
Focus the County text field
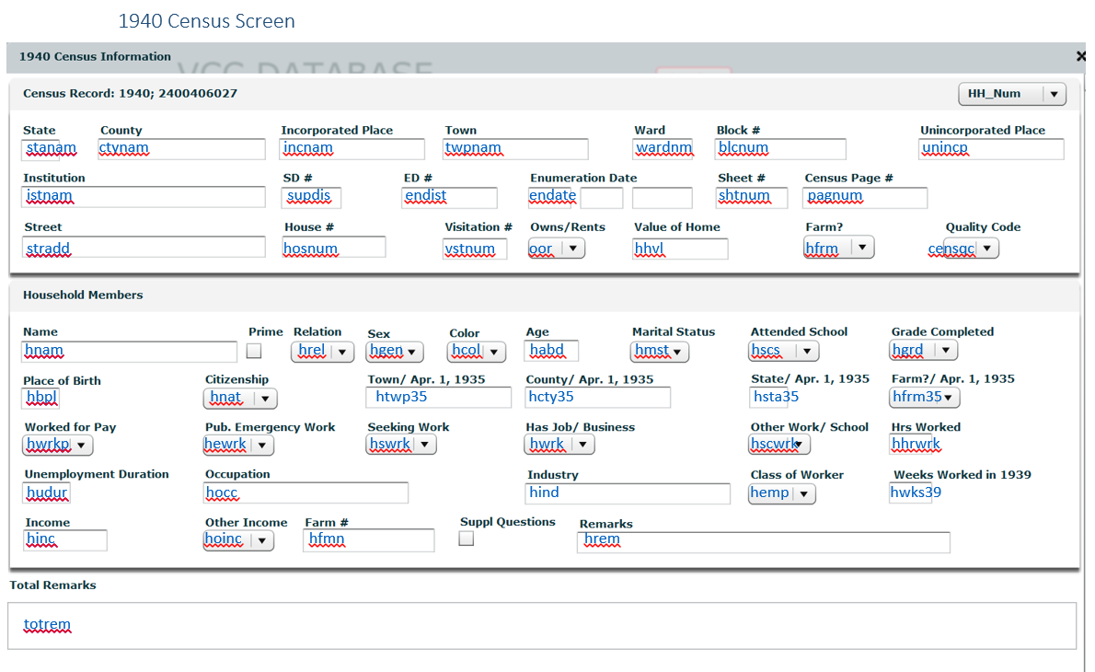tap(181, 149)
